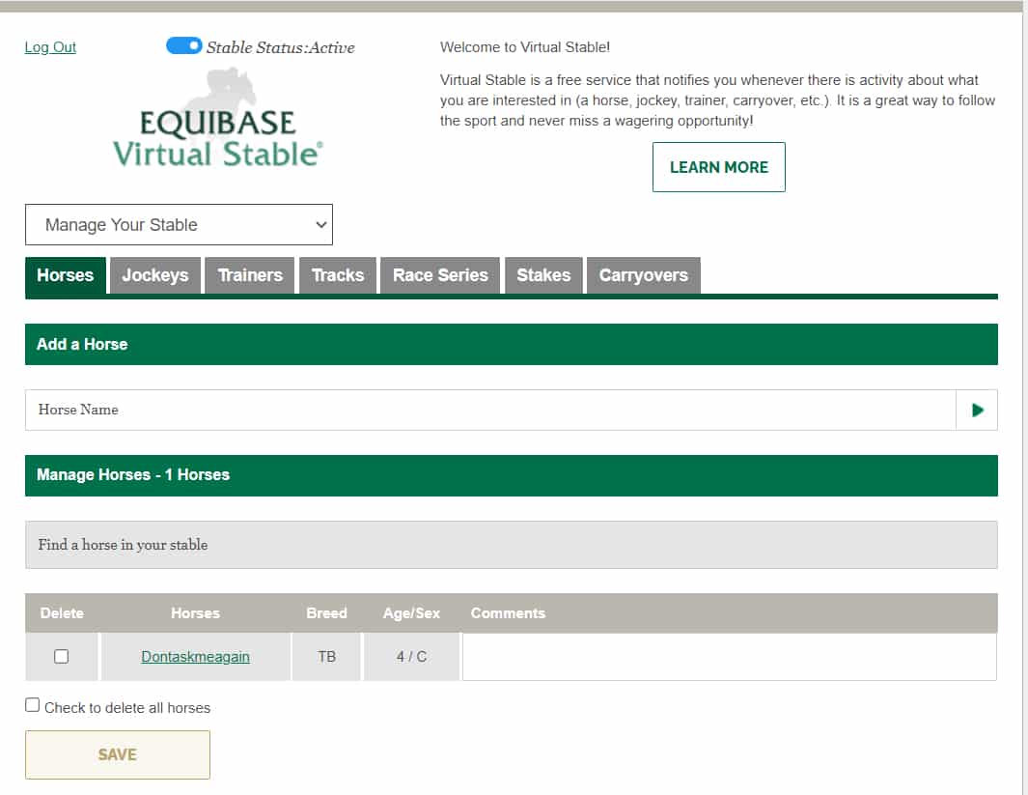Image resolution: width=1028 pixels, height=795 pixels.
Task: Select the Horses tab
Action: [66, 275]
